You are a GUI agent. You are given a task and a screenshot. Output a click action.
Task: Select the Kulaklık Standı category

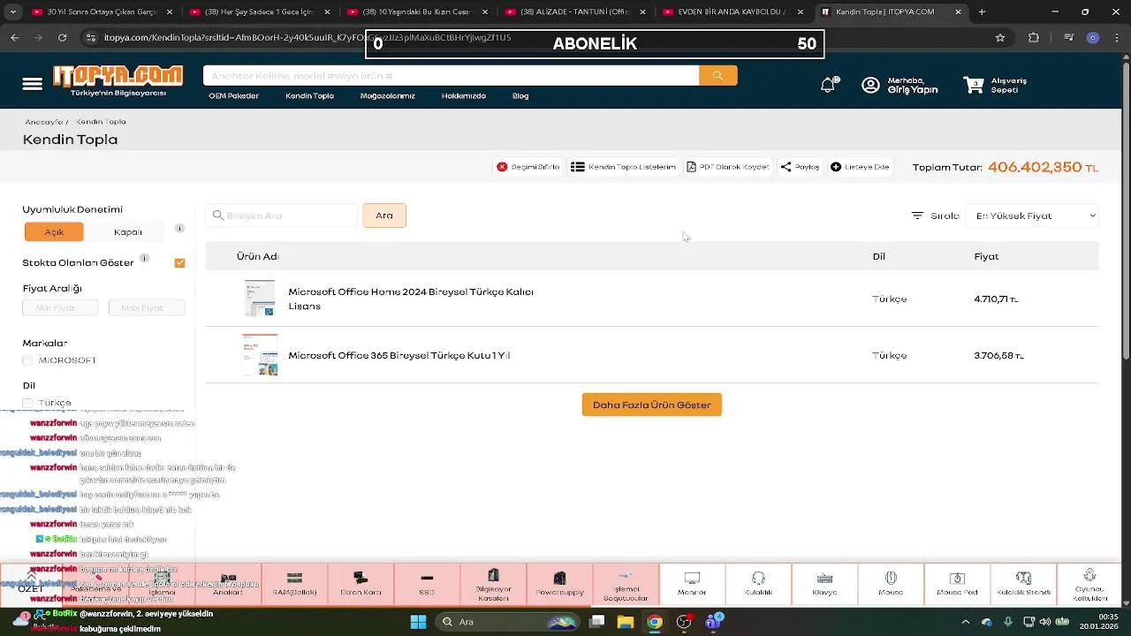1023,585
